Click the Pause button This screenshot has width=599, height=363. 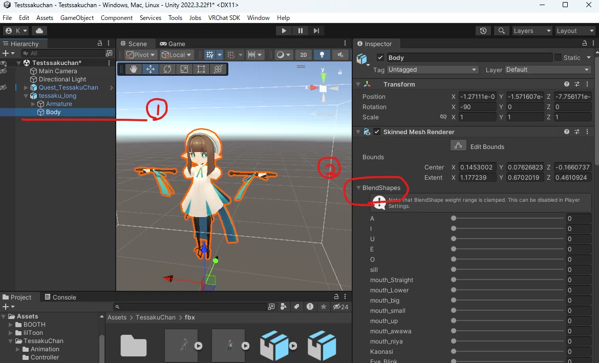(x=300, y=31)
